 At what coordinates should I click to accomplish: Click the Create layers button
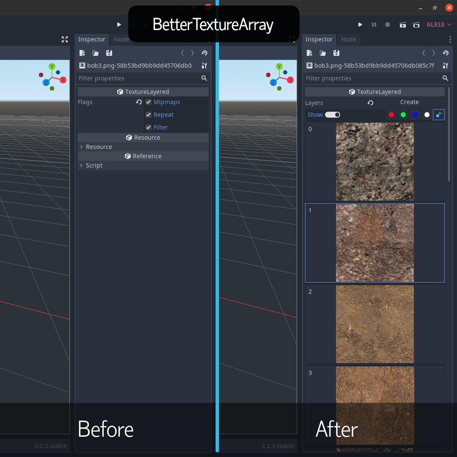(x=409, y=102)
